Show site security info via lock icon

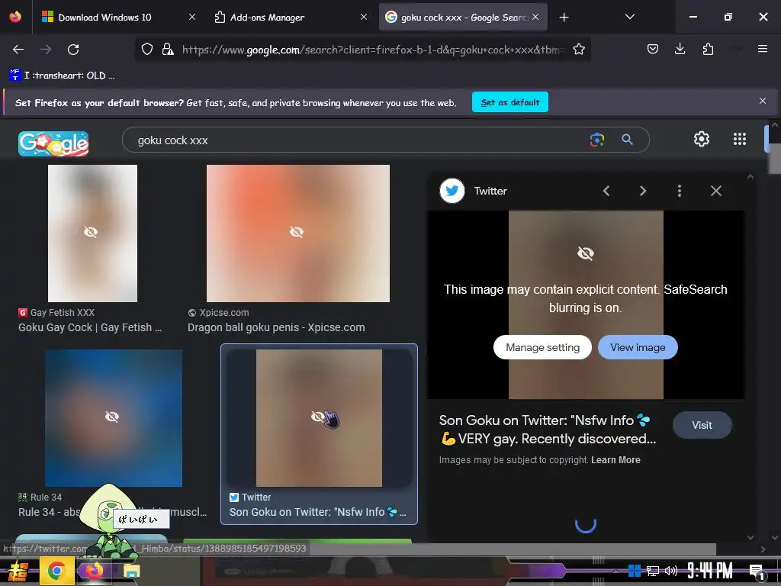168,49
